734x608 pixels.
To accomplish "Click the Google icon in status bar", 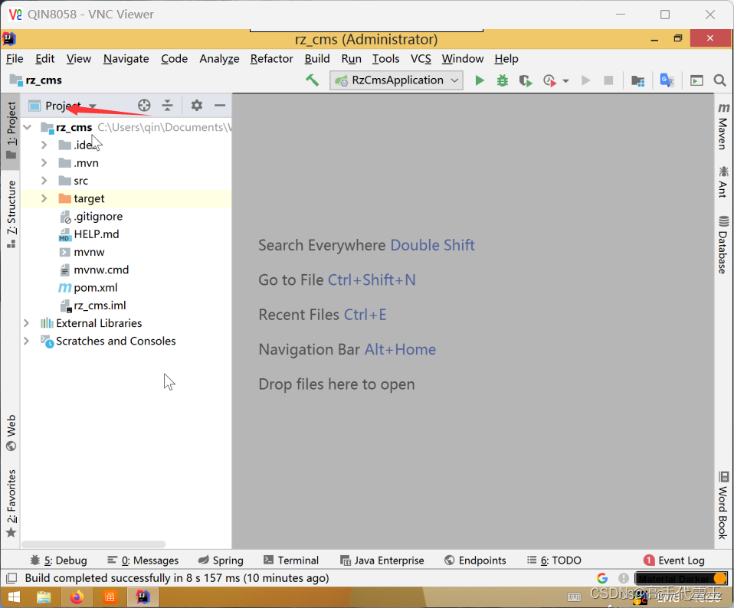I will click(602, 579).
